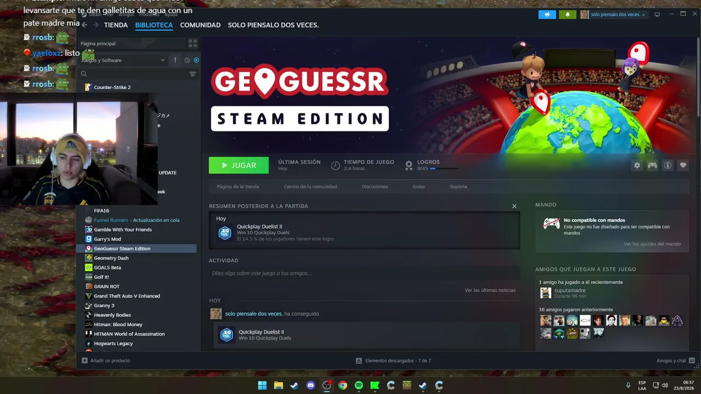Viewport: 701px width, 394px height.
Task: Toggle the ready-to-play filter icon
Action: click(196, 60)
